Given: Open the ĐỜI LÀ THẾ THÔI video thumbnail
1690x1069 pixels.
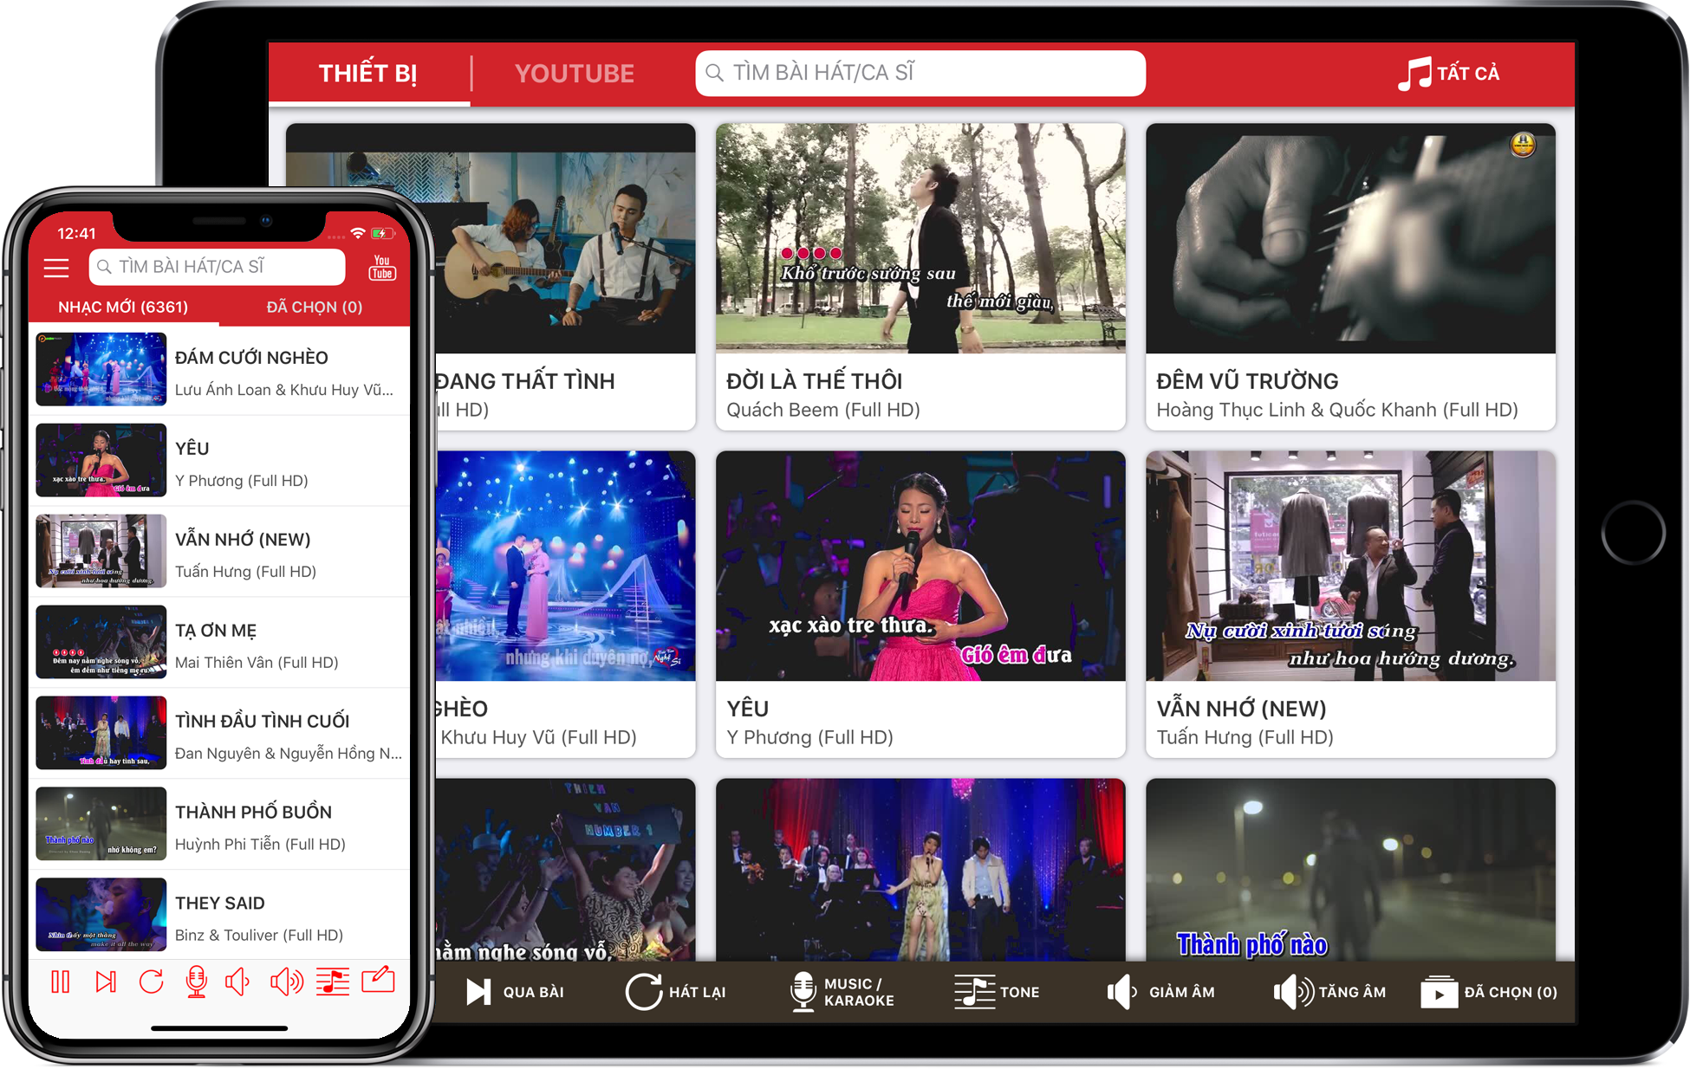Looking at the screenshot, I should pos(920,238).
